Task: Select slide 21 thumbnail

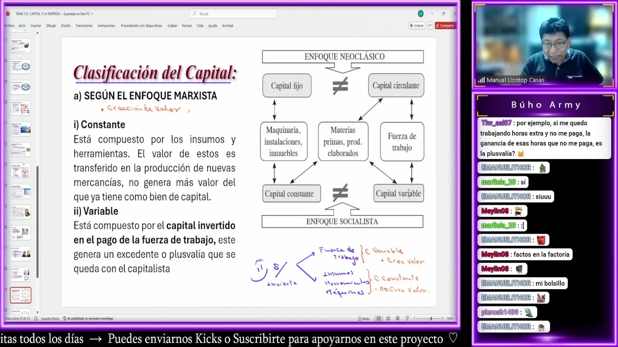Action: tap(21, 129)
